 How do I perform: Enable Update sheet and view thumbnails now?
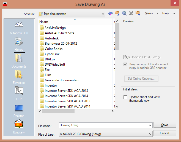[125, 97]
